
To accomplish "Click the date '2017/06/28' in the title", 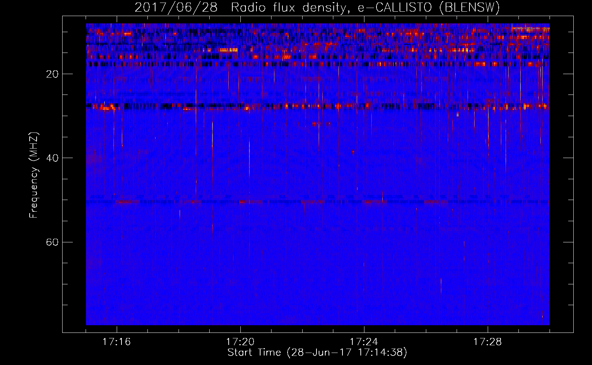I will [176, 8].
